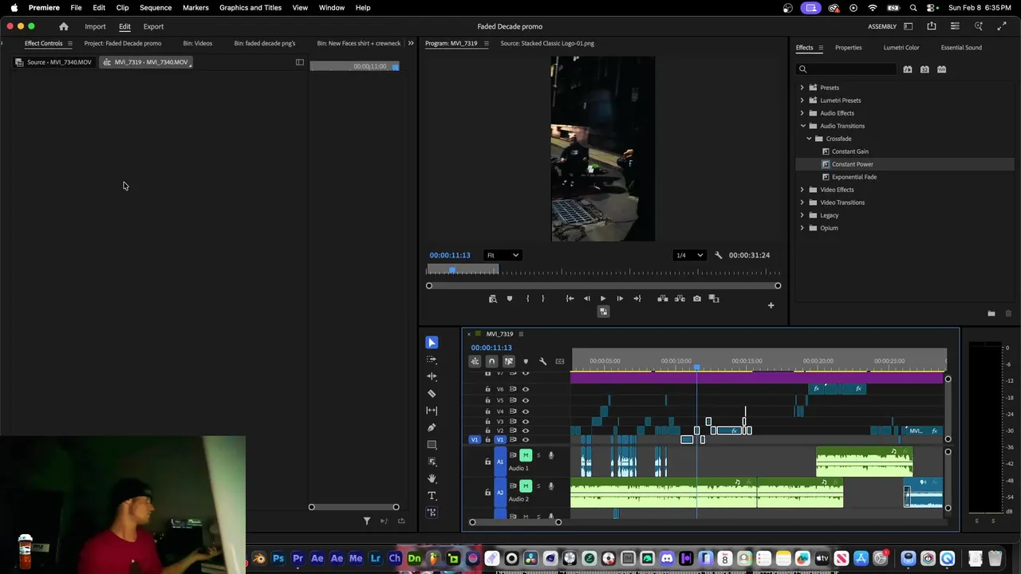The width and height of the screenshot is (1021, 574).
Task: Select the Constant Gain transition
Action: [850, 151]
